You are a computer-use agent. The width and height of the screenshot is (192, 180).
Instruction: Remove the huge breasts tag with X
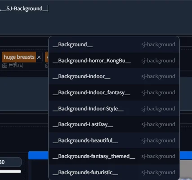(x=39, y=57)
